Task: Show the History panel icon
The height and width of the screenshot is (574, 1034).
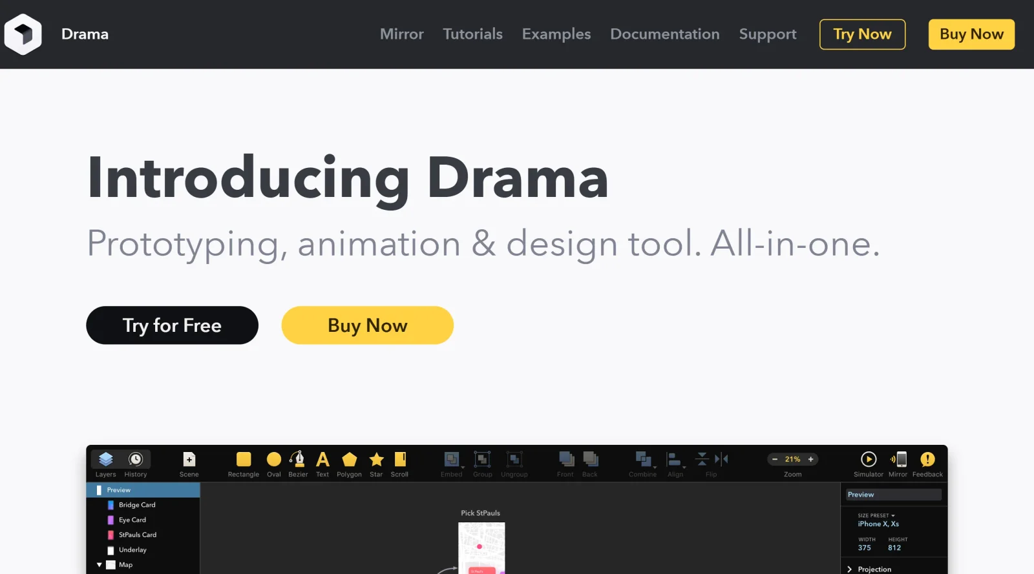Action: [136, 459]
